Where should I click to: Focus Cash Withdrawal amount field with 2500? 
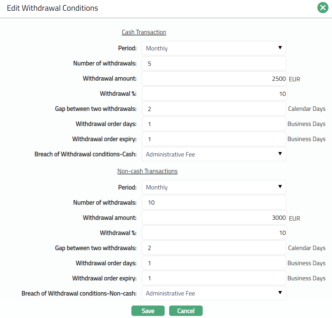click(x=214, y=79)
